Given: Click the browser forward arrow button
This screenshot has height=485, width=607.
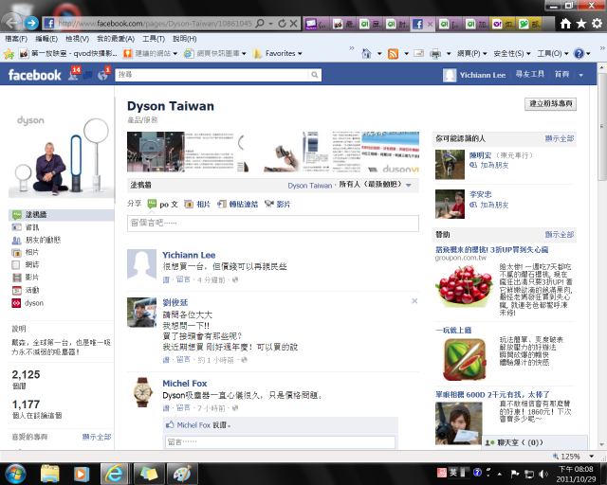Looking at the screenshot, I should point(31,23).
